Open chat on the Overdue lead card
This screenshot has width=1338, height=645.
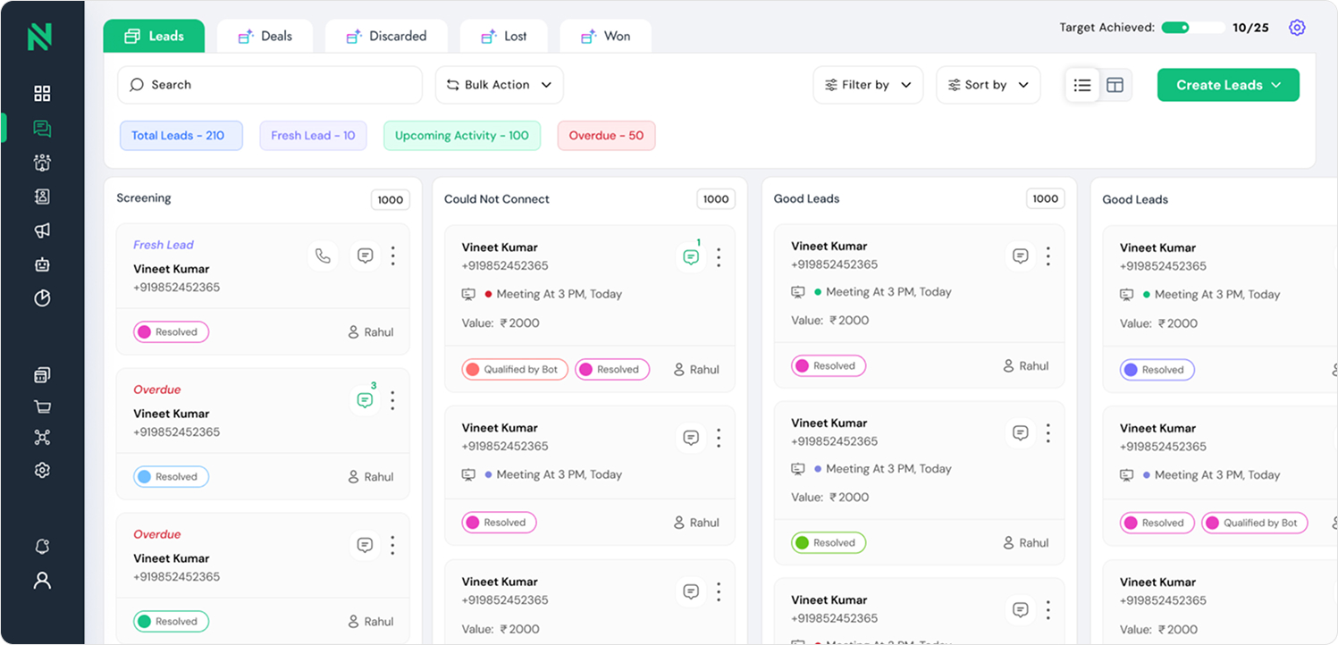[x=365, y=400]
